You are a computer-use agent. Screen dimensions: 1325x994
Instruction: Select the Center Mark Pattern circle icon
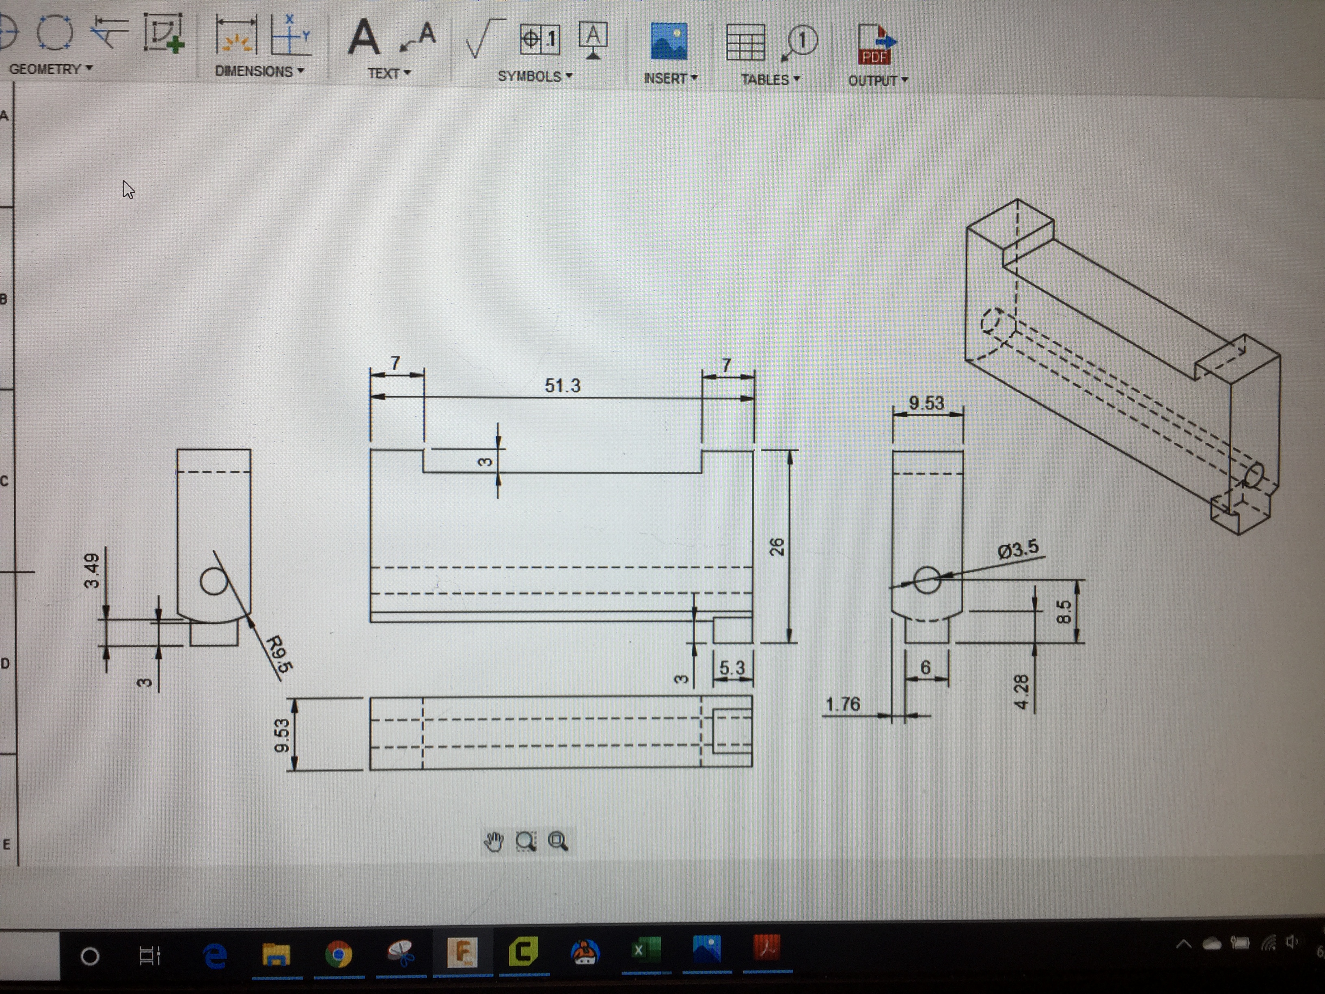pyautogui.click(x=54, y=32)
